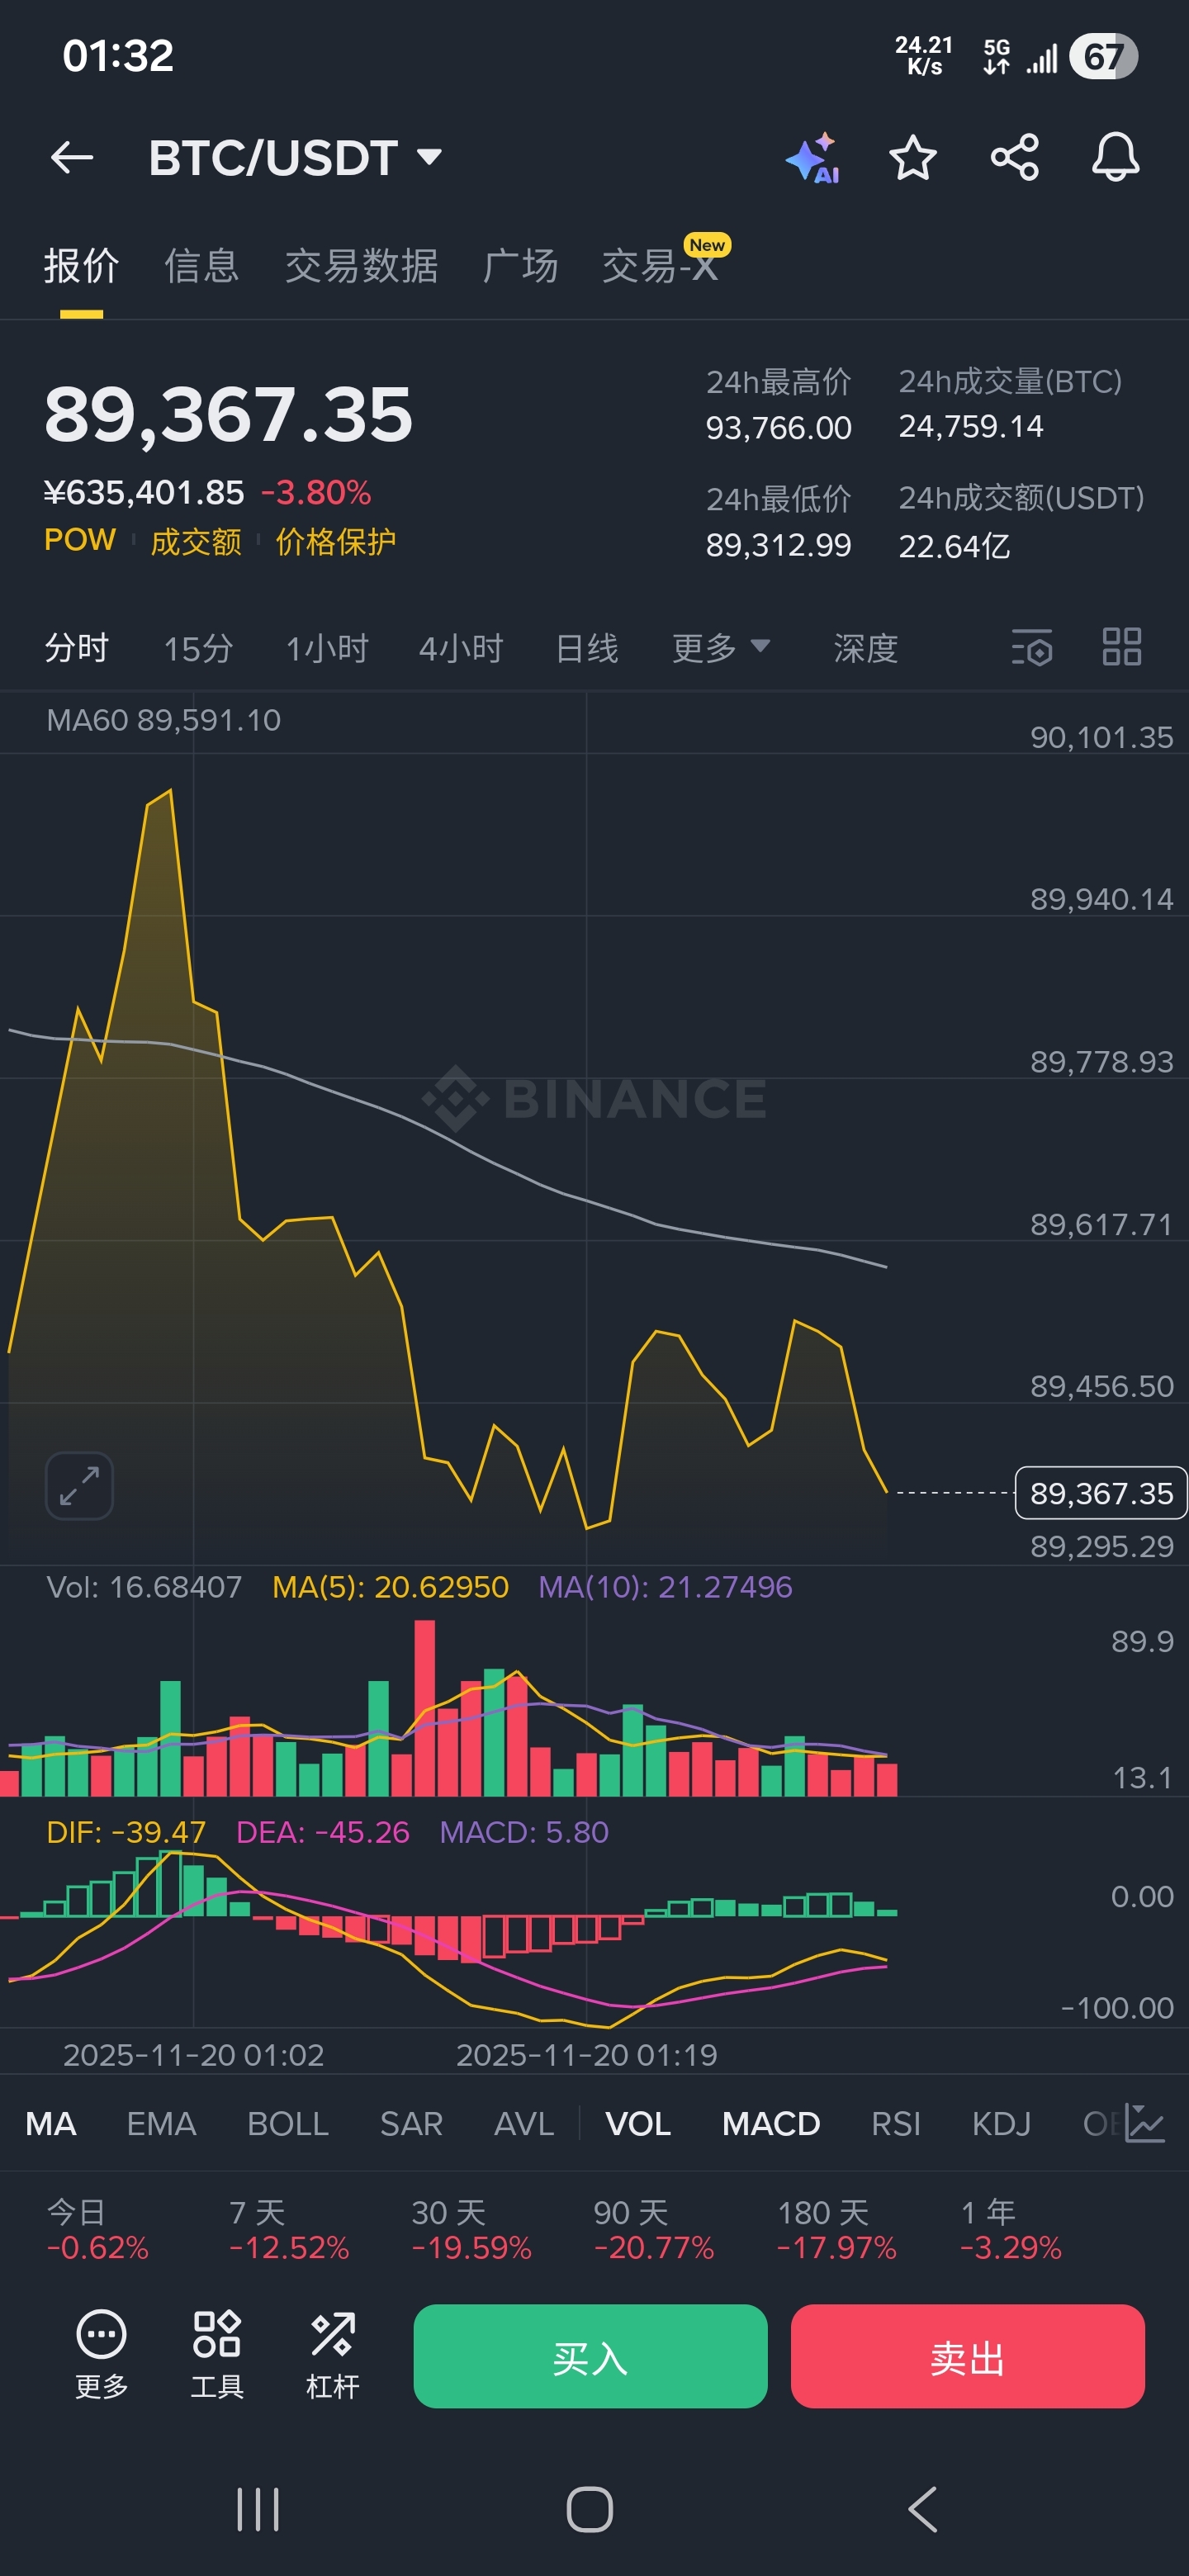This screenshot has width=1189, height=2576.
Task: Tap the DIF: -39.47 label
Action: tap(126, 1832)
